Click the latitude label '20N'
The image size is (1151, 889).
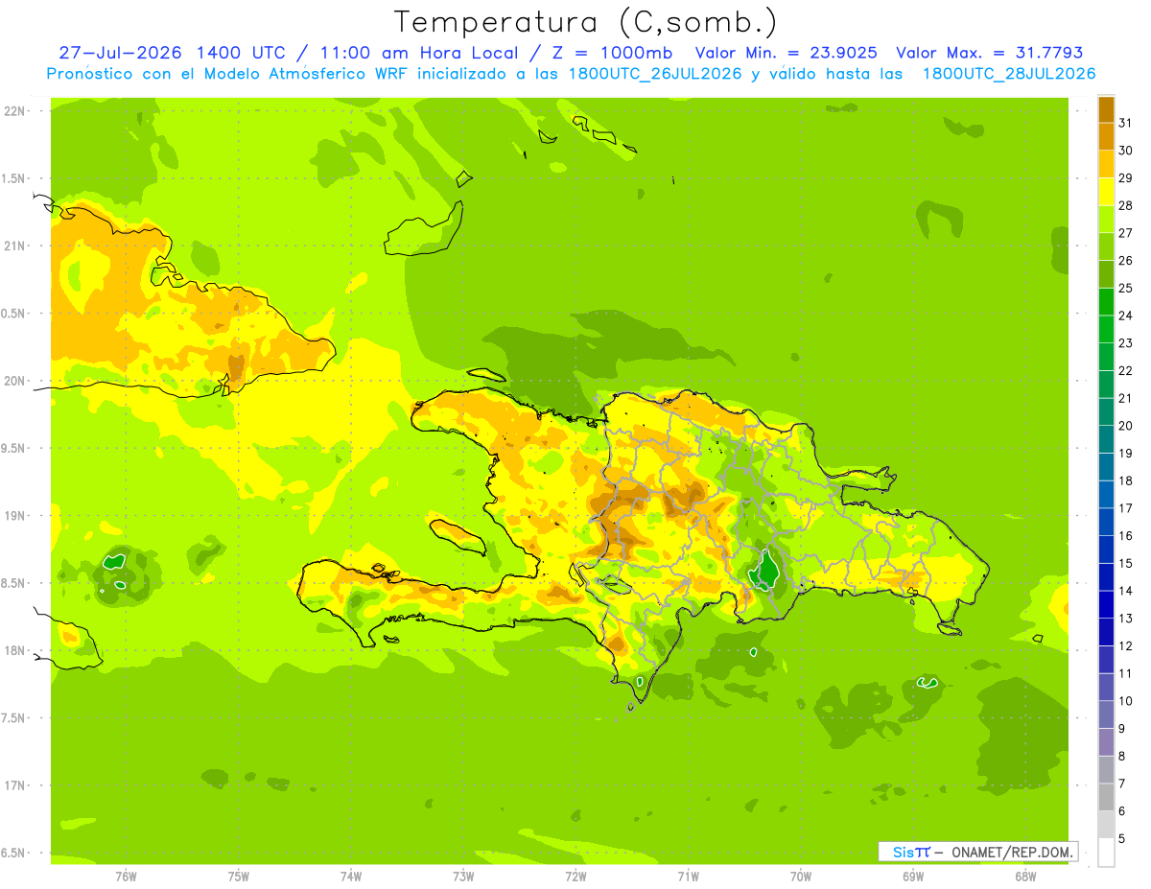[14, 382]
